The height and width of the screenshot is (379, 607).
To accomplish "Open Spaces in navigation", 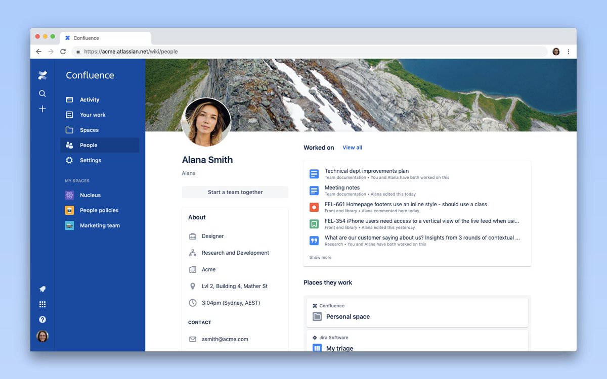I will (x=100, y=130).
